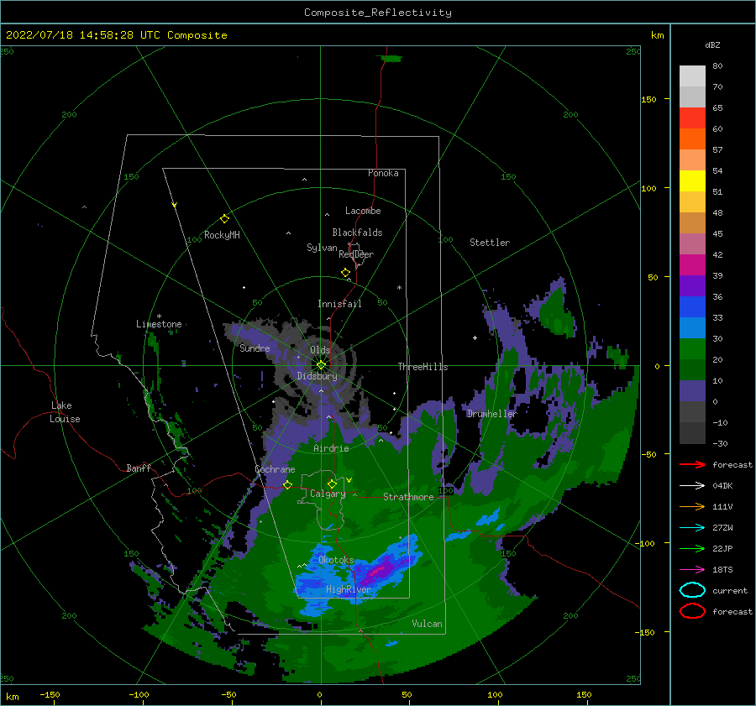Image resolution: width=756 pixels, height=706 pixels.
Task: Click the yellow diamond marker above Calgary
Action: [x=332, y=484]
